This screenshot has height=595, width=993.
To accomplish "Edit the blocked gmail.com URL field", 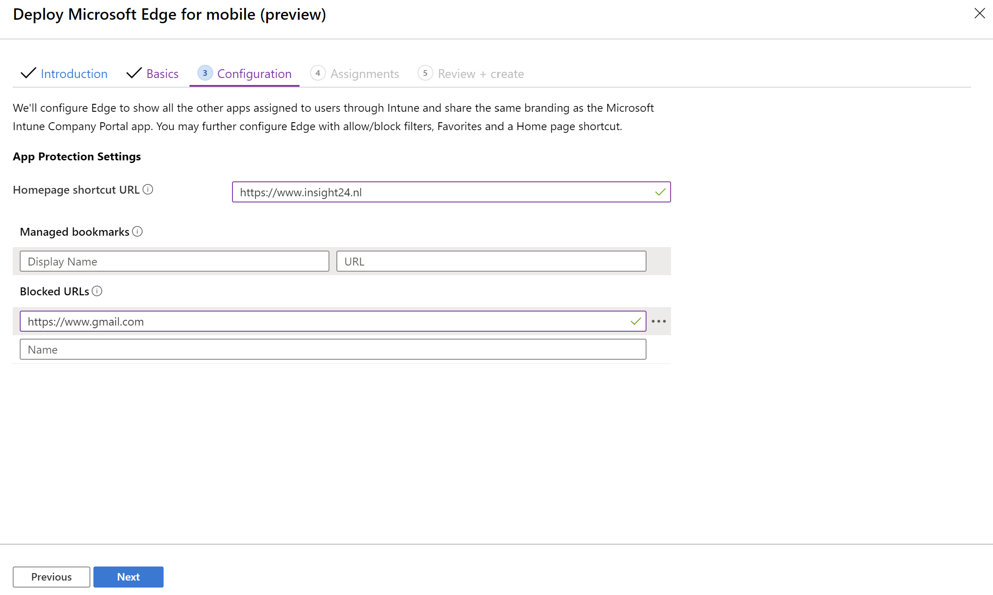I will (x=325, y=322).
